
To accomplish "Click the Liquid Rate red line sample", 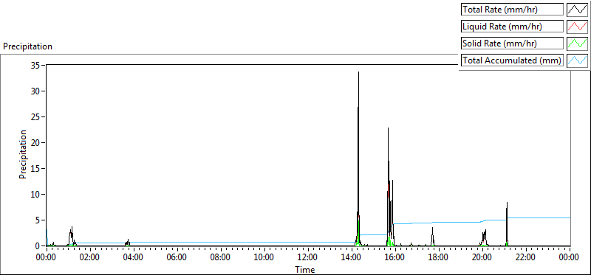I will pyautogui.click(x=577, y=27).
